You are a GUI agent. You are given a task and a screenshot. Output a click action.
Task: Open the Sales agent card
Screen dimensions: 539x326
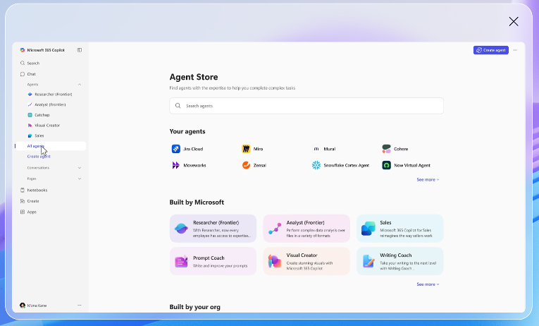pyautogui.click(x=399, y=229)
